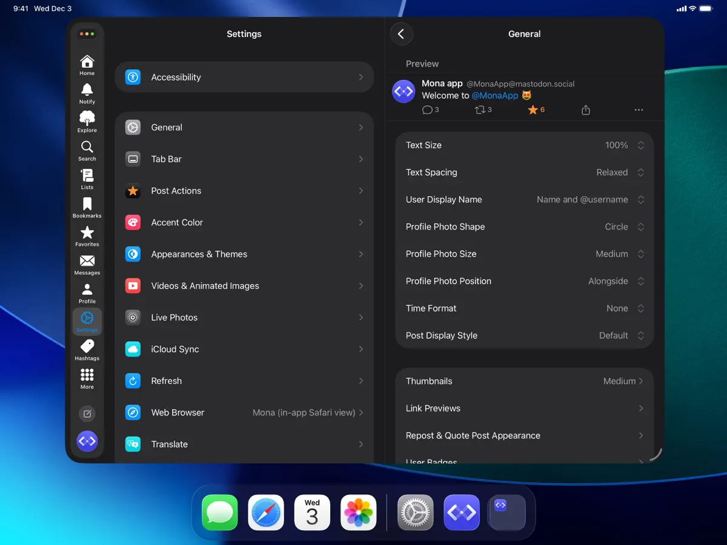Open Messages envelope in sidebar

click(87, 264)
